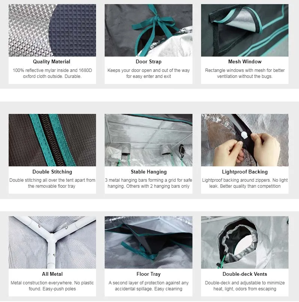Click the Stable Hanging bars photo
This screenshot has width=299, height=302.
[x=149, y=140]
